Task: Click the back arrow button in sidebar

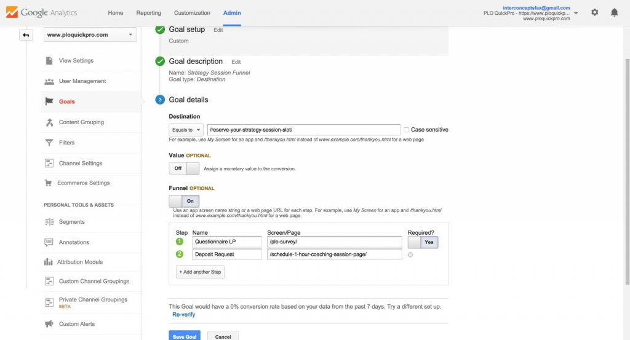Action: coord(26,35)
